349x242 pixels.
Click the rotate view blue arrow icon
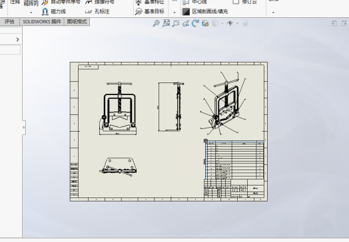(195, 23)
